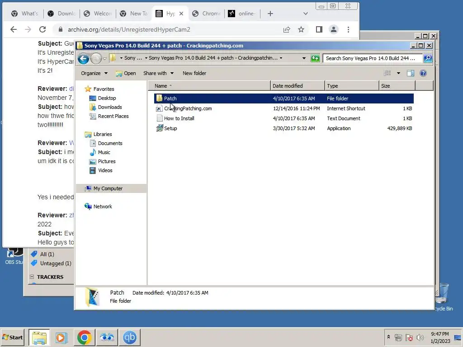Image resolution: width=463 pixels, height=347 pixels.
Task: Select Music library in navigation pane
Action: tap(100, 152)
